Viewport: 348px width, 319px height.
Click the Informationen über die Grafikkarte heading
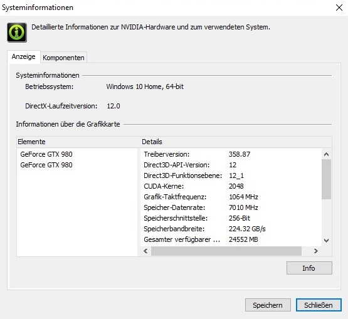coord(68,124)
